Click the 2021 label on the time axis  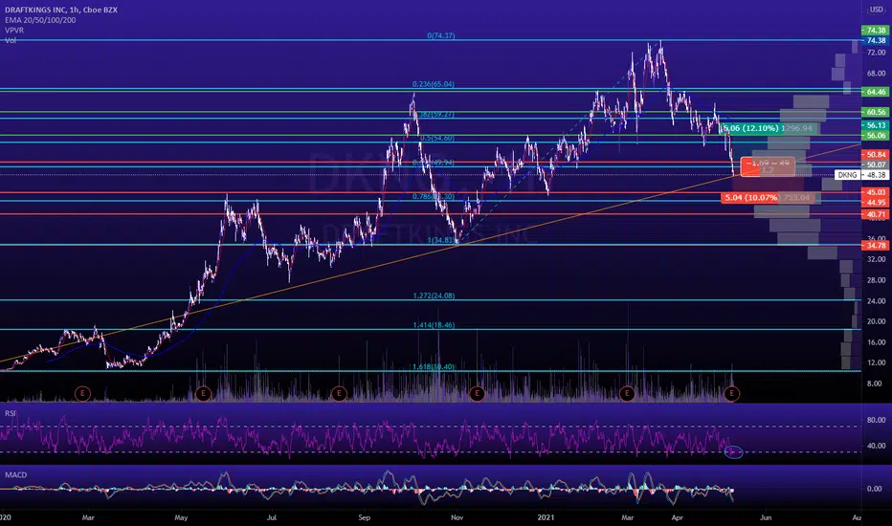546,518
